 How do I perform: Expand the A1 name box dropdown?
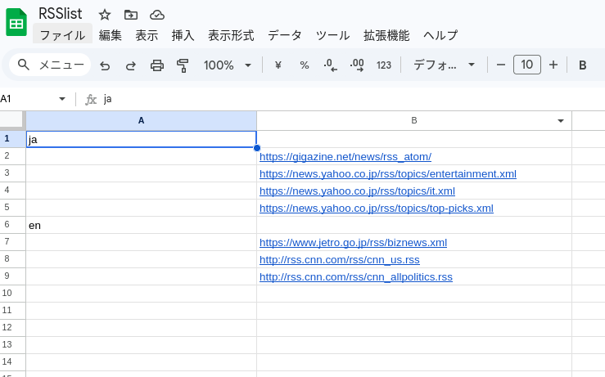coord(62,99)
